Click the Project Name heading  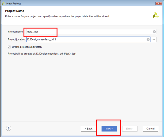click(15, 11)
